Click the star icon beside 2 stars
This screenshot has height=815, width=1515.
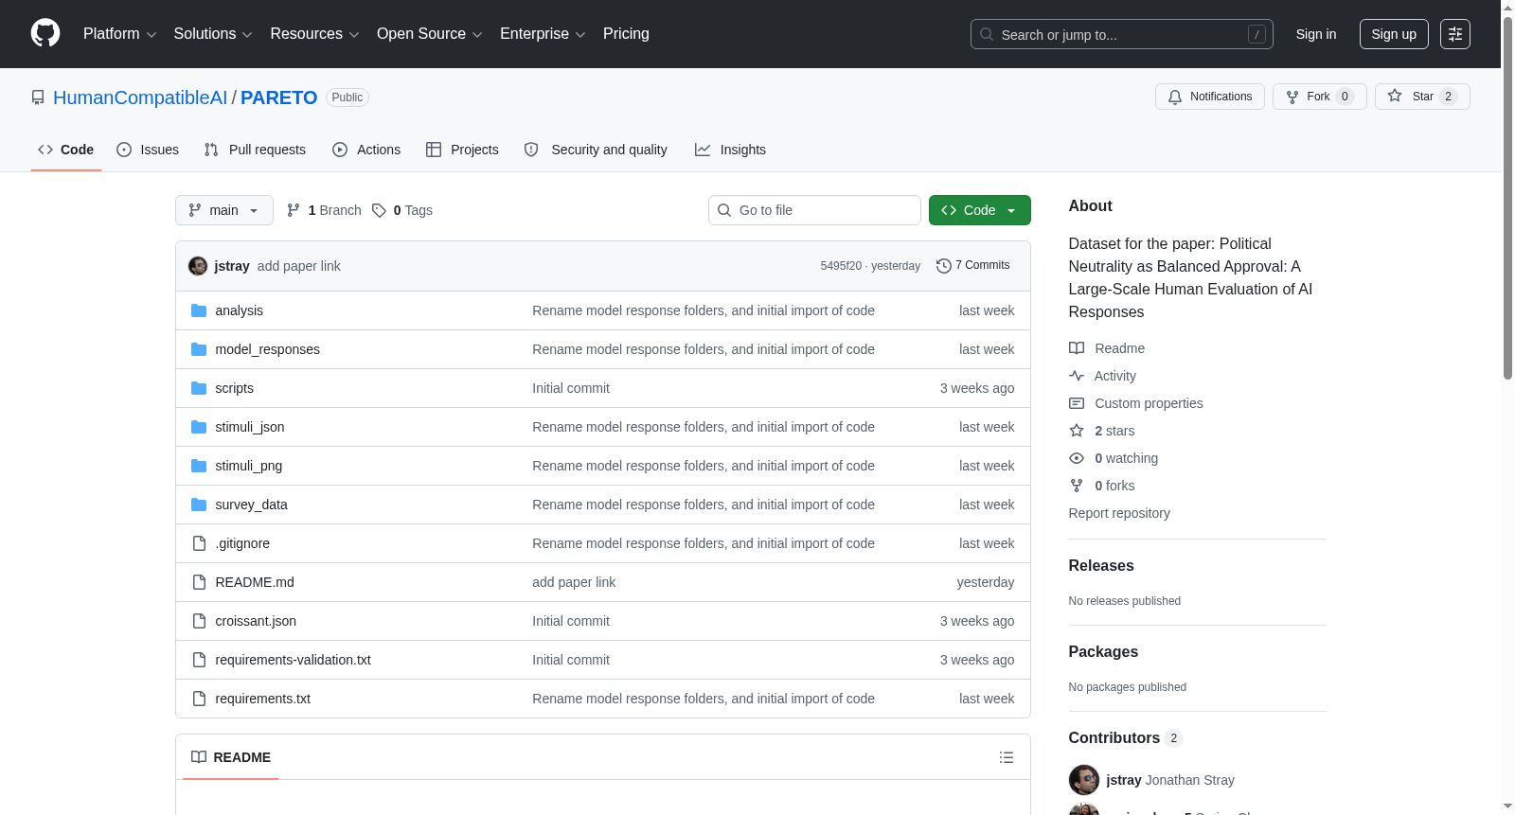[x=1077, y=431]
